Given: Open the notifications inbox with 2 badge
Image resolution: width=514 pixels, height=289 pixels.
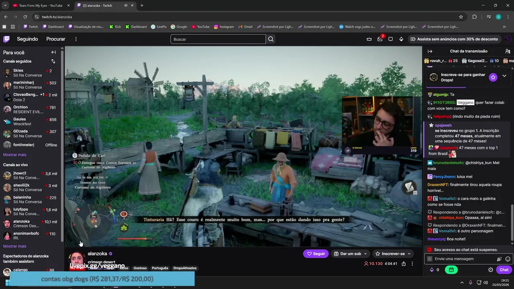Looking at the screenshot, I should (x=380, y=39).
